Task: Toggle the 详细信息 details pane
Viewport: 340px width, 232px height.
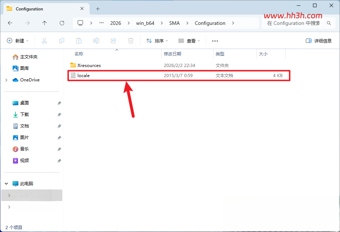Action: pos(319,41)
